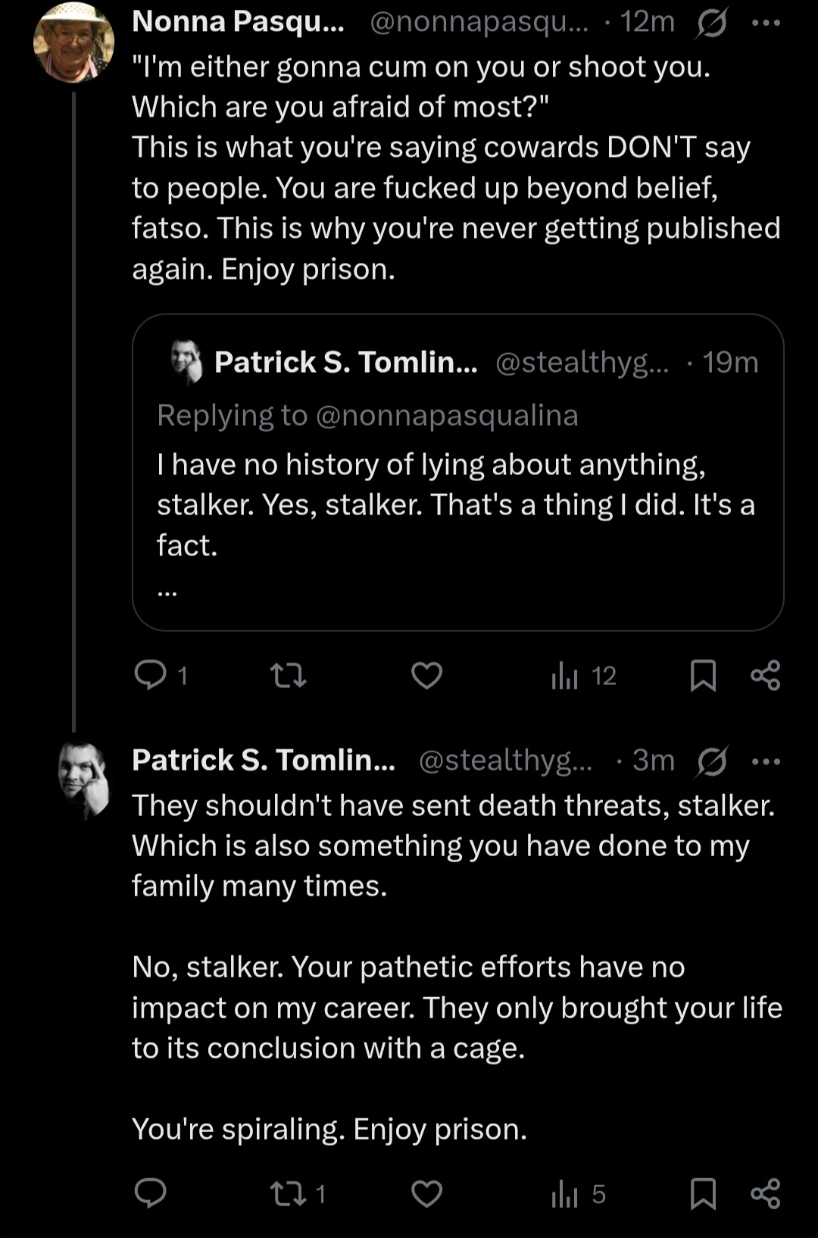View analytics showing 5 views
818x1238 pixels.
pyautogui.click(x=579, y=1194)
